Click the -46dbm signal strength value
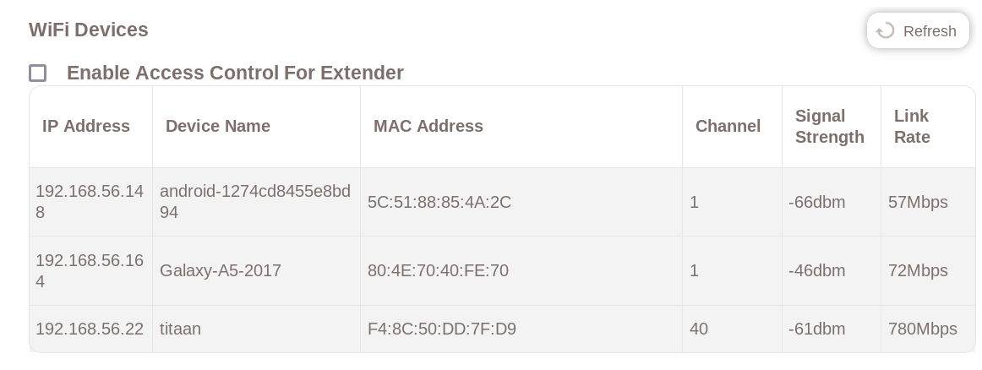 [816, 270]
